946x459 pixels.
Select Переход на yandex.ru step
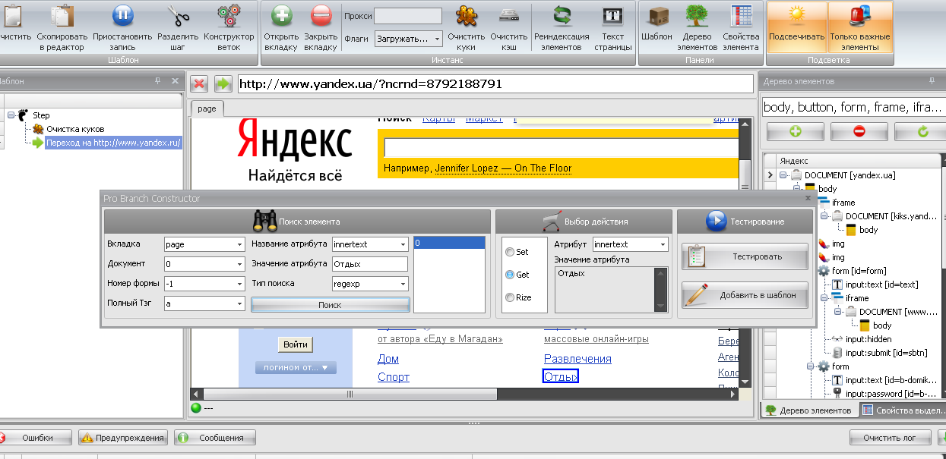click(113, 143)
